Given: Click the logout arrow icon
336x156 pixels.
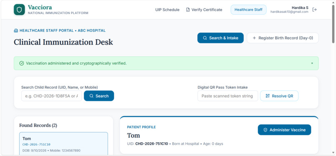Looking at the screenshot, I should [314, 10].
